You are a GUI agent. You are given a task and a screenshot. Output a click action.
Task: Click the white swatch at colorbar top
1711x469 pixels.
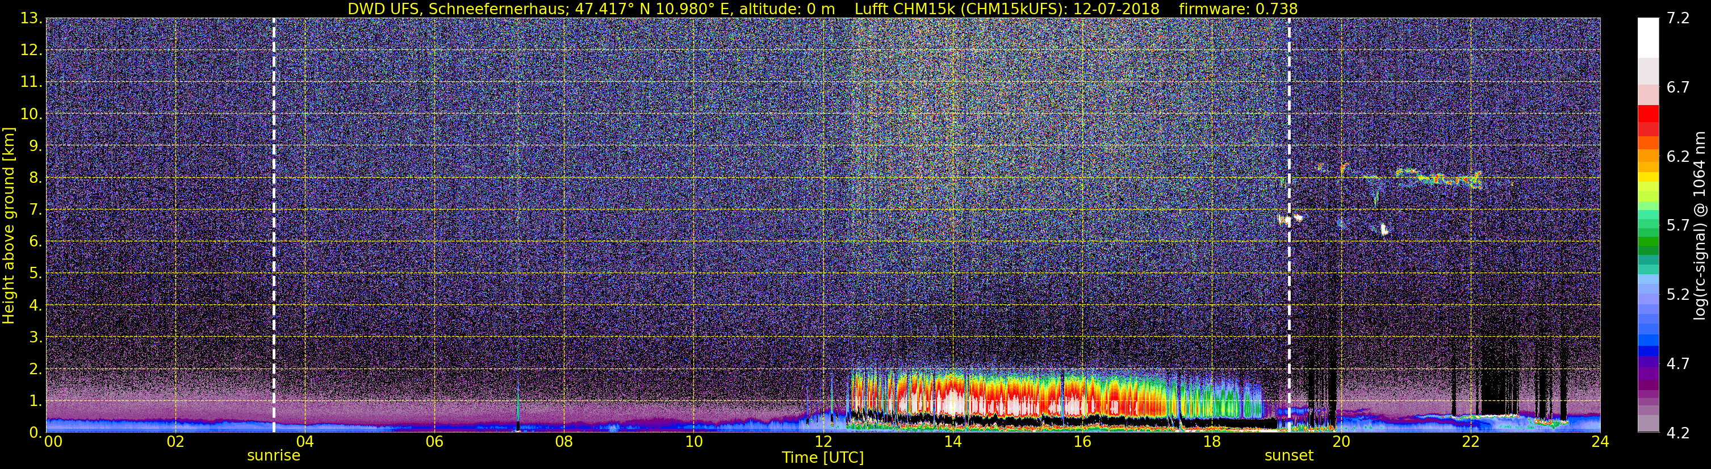click(1648, 38)
